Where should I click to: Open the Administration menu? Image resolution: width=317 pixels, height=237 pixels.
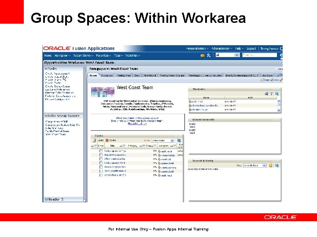click(x=221, y=49)
